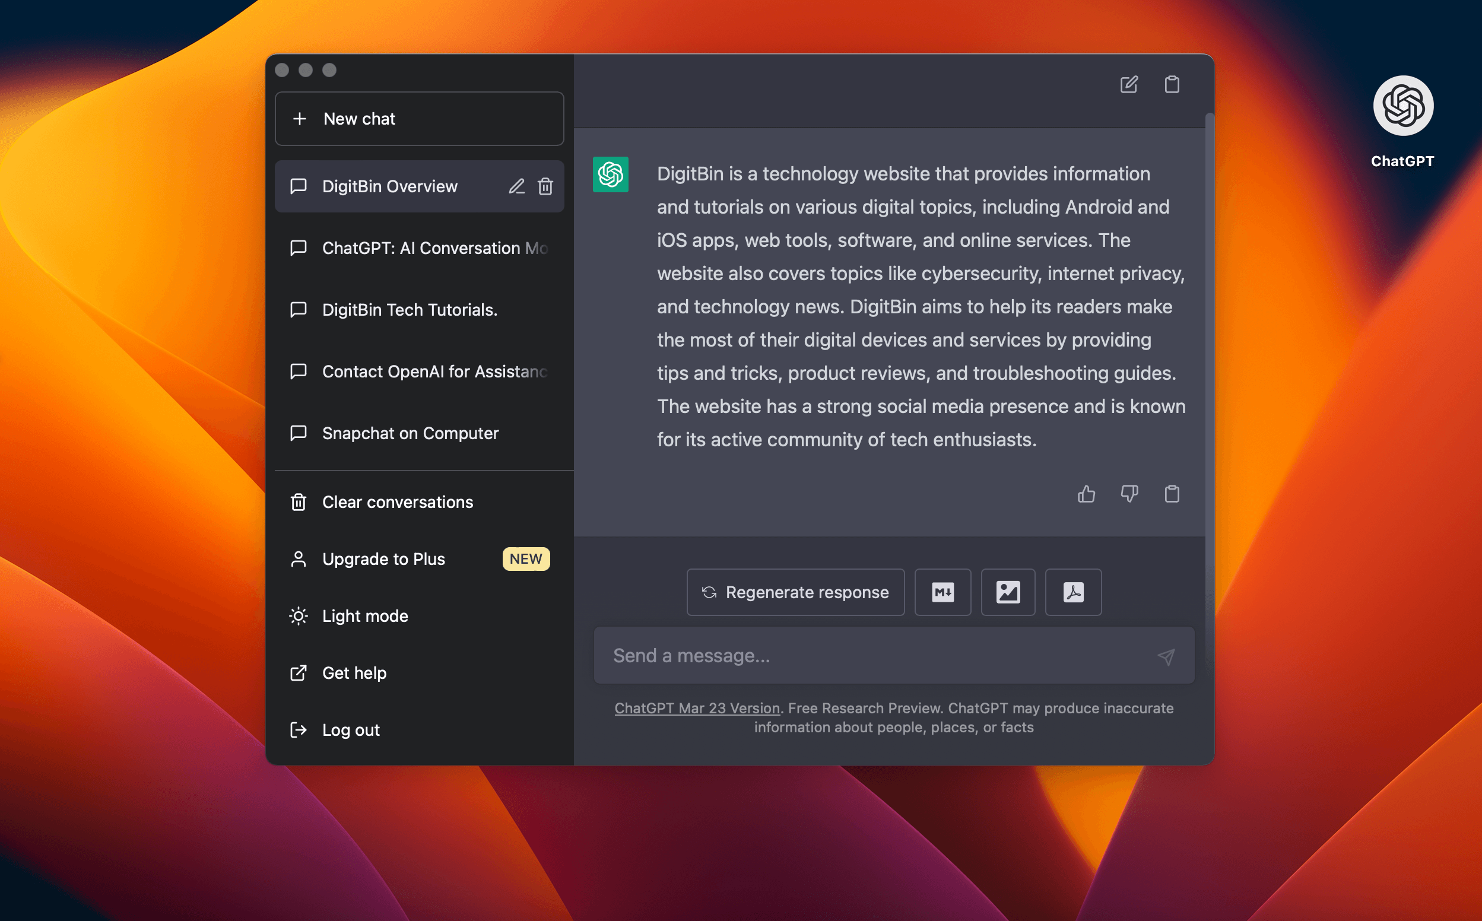Export chat as Markdown

[x=943, y=592]
